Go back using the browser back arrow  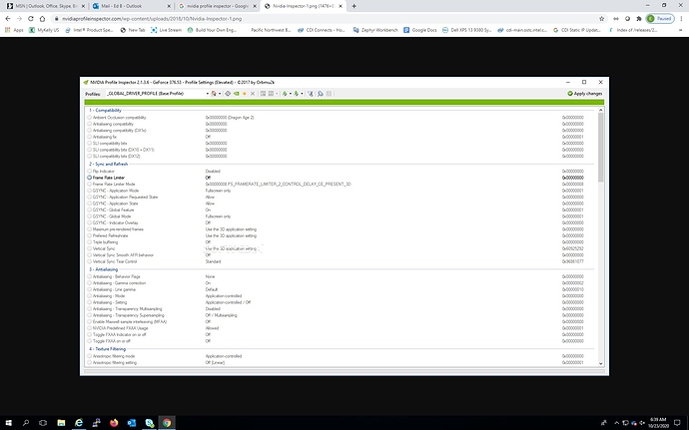(x=7, y=18)
